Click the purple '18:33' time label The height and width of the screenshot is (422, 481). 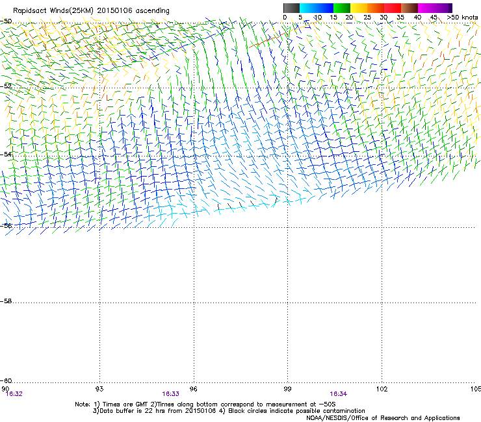coord(170,394)
